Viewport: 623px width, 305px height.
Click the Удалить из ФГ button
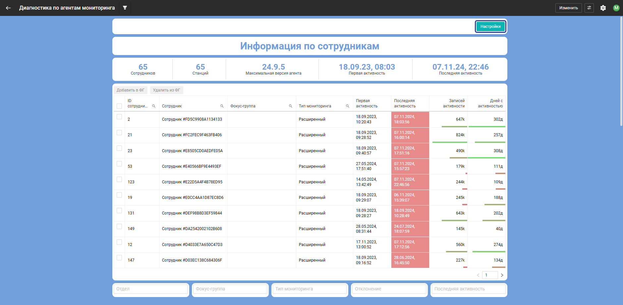point(167,90)
